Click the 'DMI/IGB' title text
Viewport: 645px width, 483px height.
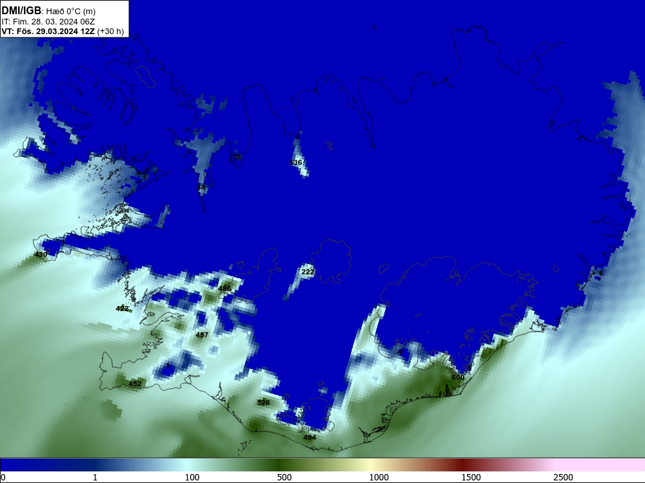21,11
